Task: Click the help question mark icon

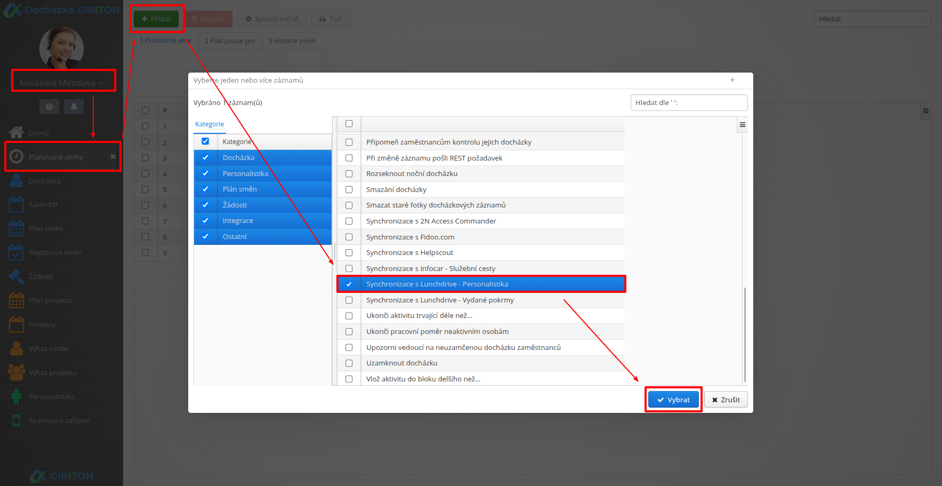Action: pyautogui.click(x=49, y=107)
